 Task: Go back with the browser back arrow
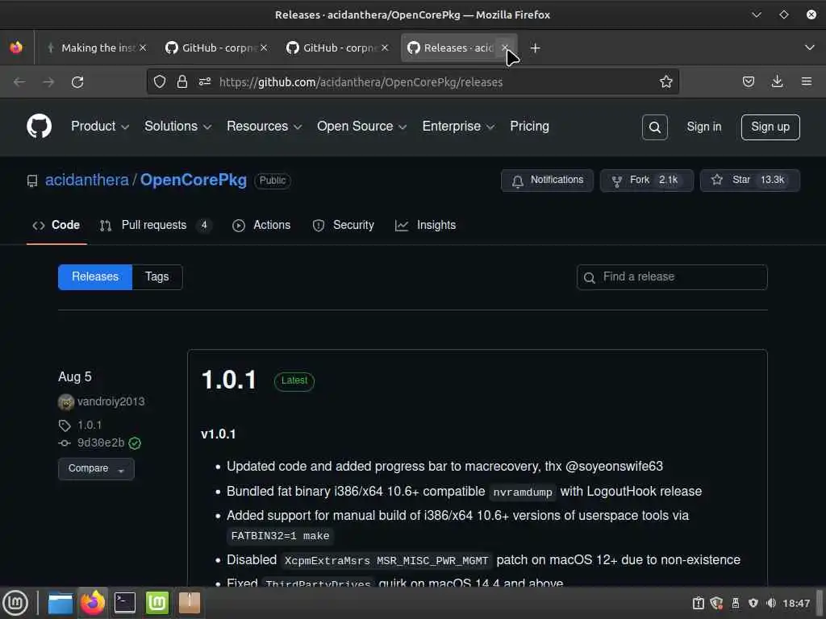point(19,82)
